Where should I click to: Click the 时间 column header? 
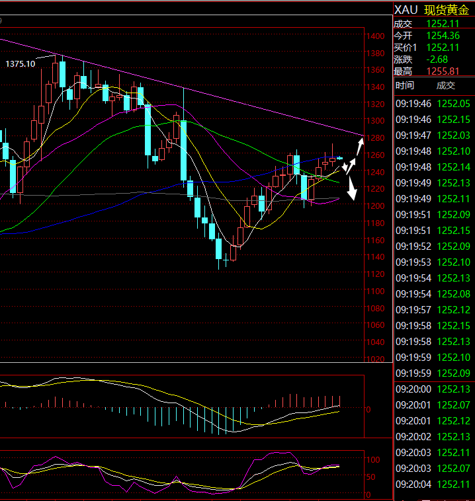click(x=405, y=86)
